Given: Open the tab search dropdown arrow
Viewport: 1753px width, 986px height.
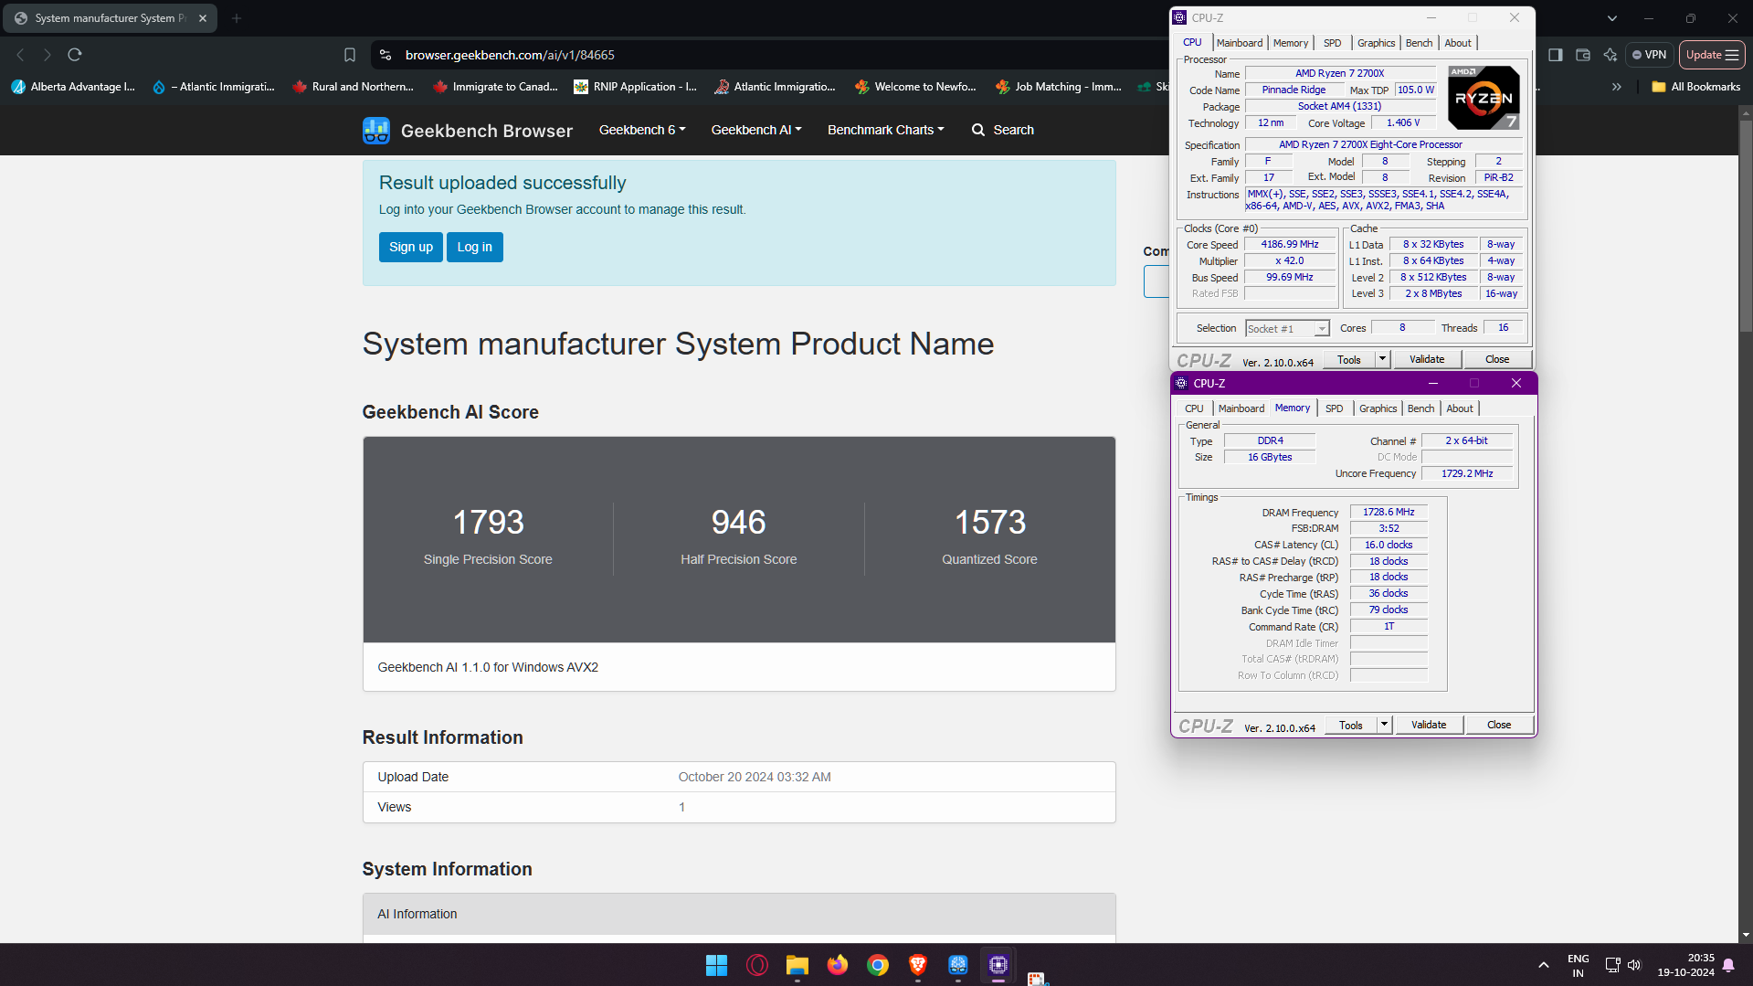Looking at the screenshot, I should pyautogui.click(x=1611, y=18).
